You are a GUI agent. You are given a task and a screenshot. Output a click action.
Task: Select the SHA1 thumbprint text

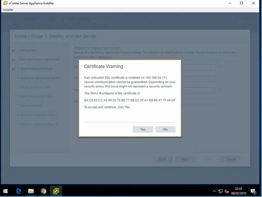(130, 100)
